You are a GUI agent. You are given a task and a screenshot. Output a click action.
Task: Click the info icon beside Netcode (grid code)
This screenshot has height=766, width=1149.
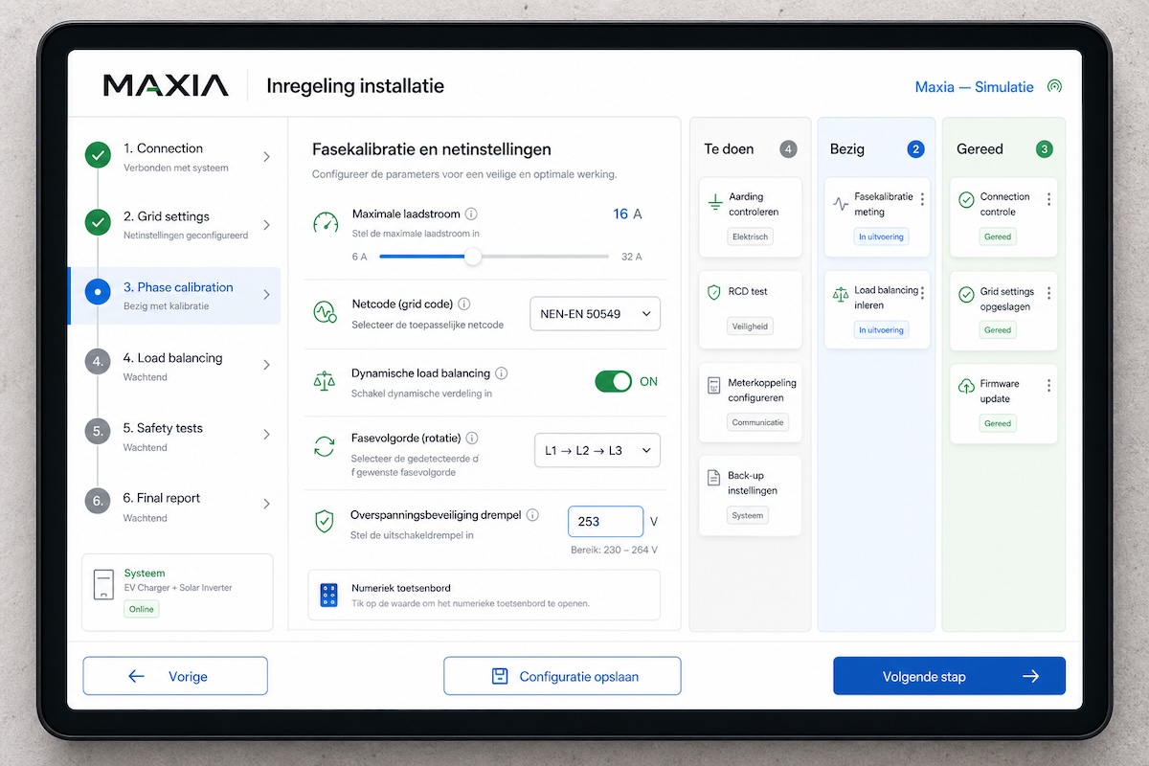(464, 304)
